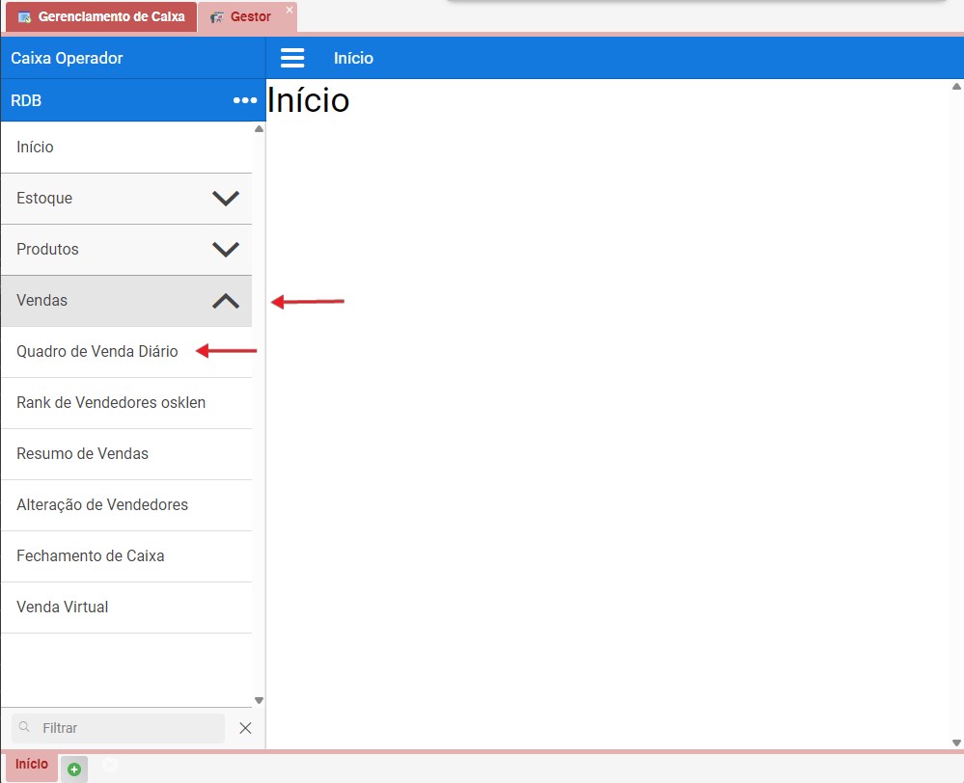Image resolution: width=964 pixels, height=783 pixels.
Task: Open Quadro de Venda Diário
Action: tap(97, 352)
